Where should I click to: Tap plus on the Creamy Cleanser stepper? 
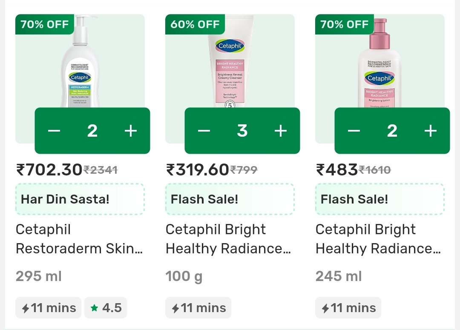pos(280,131)
